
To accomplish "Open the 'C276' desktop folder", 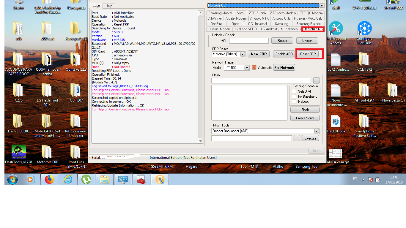I will click(19, 93).
